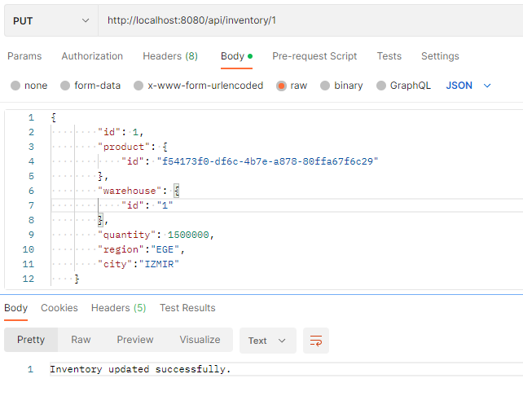Open the request Settings tab
The width and height of the screenshot is (523, 396).
(x=440, y=56)
